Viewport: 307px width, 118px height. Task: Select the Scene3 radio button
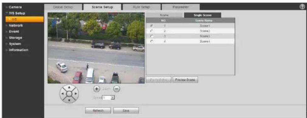click(x=152, y=36)
